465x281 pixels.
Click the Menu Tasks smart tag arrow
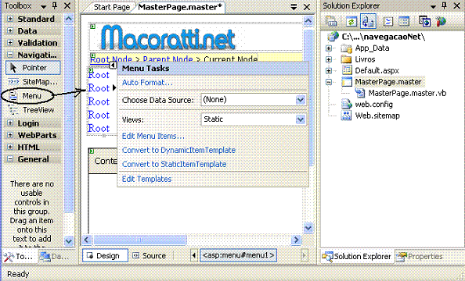113,65
